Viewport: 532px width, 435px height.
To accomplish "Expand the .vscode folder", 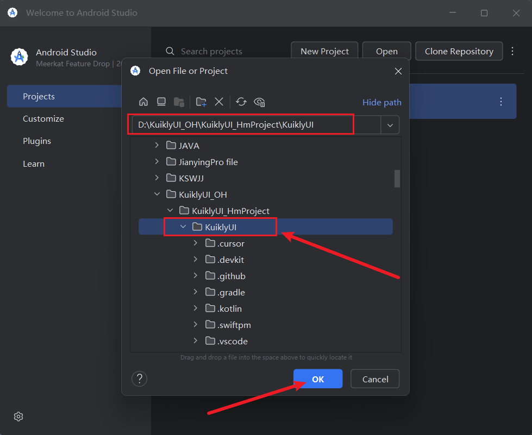I will pyautogui.click(x=196, y=341).
